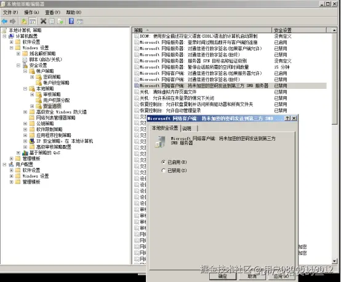The height and width of the screenshot is (282, 341).
Task: Click the 基于策略的 QoS chart icon
Action: pos(25,152)
